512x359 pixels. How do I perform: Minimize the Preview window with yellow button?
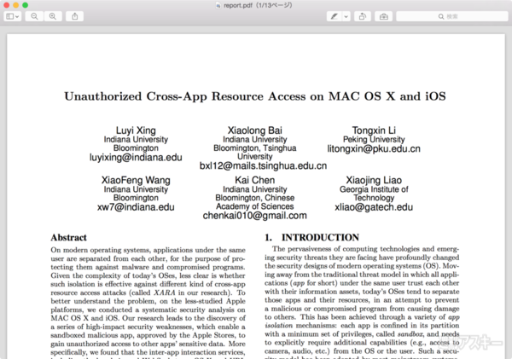tap(15, 5)
